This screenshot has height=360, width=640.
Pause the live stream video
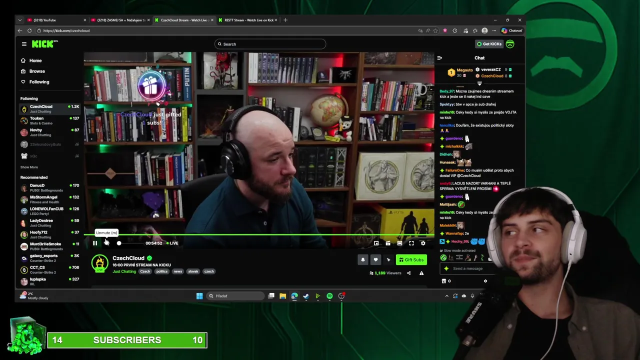point(94,243)
